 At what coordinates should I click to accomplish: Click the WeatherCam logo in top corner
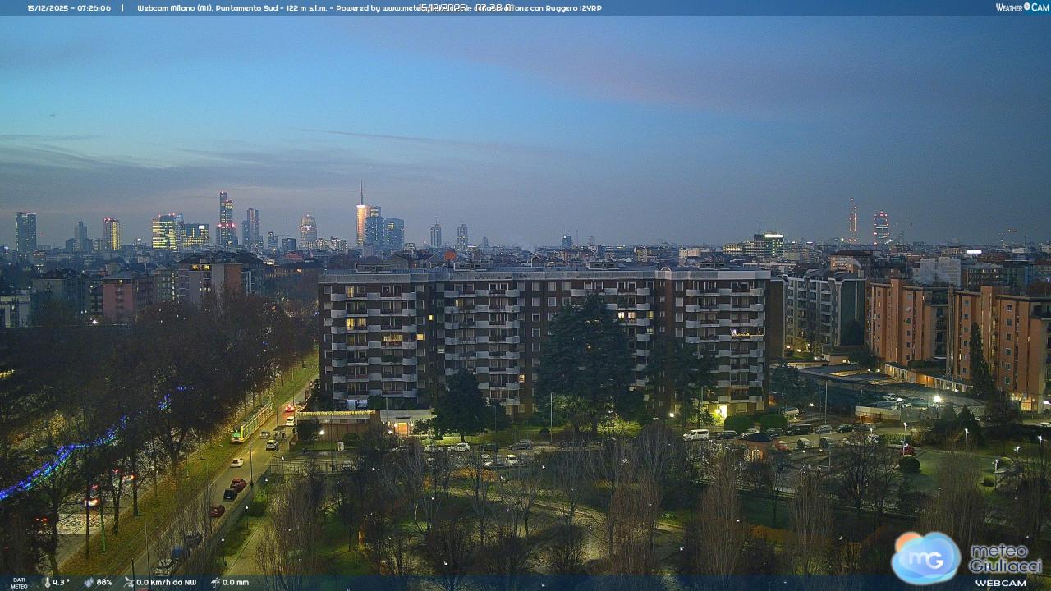pos(1021,7)
